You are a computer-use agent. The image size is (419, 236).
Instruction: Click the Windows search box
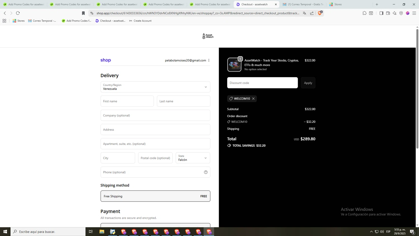click(48, 232)
